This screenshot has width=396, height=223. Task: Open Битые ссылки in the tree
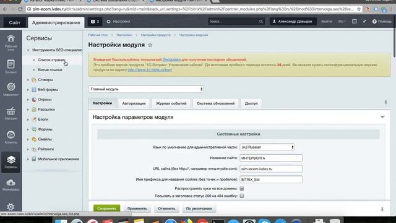(50, 70)
